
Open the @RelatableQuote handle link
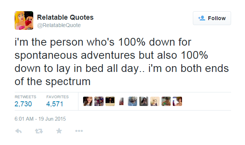(59, 25)
